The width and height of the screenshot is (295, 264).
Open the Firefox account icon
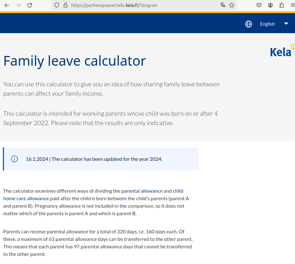tap(270, 5)
